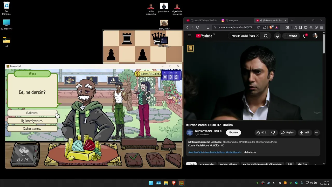Image resolution: width=332 pixels, height=187 pixels.
Task: Select the 'Bu bilgisayar' desktop icon
Action: pos(6,24)
